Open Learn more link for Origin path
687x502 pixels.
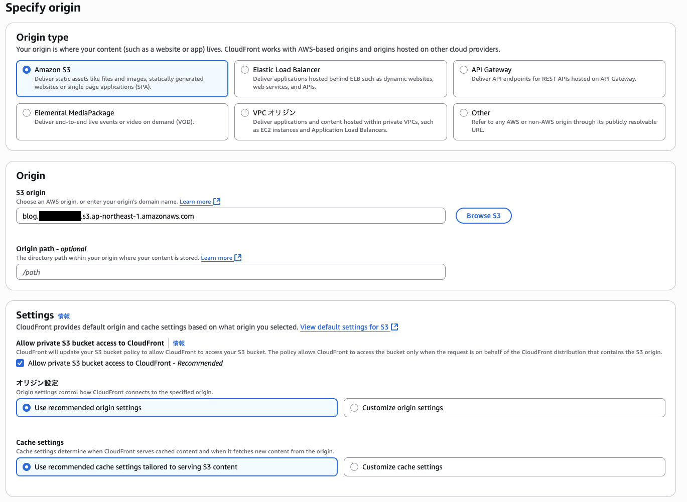[216, 258]
